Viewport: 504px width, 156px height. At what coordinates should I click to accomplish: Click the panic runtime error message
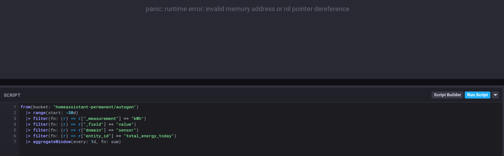click(247, 9)
